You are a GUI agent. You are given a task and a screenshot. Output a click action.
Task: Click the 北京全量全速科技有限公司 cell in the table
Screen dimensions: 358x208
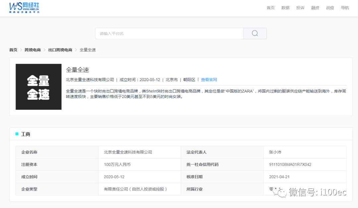pyautogui.click(x=128, y=152)
